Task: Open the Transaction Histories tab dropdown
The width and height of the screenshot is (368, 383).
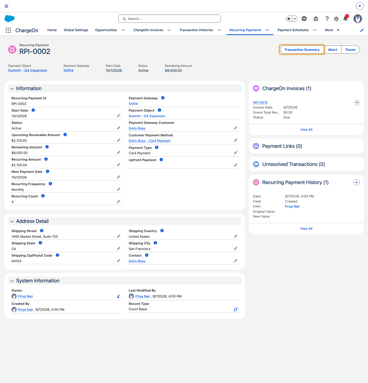Action: pyautogui.click(x=219, y=30)
